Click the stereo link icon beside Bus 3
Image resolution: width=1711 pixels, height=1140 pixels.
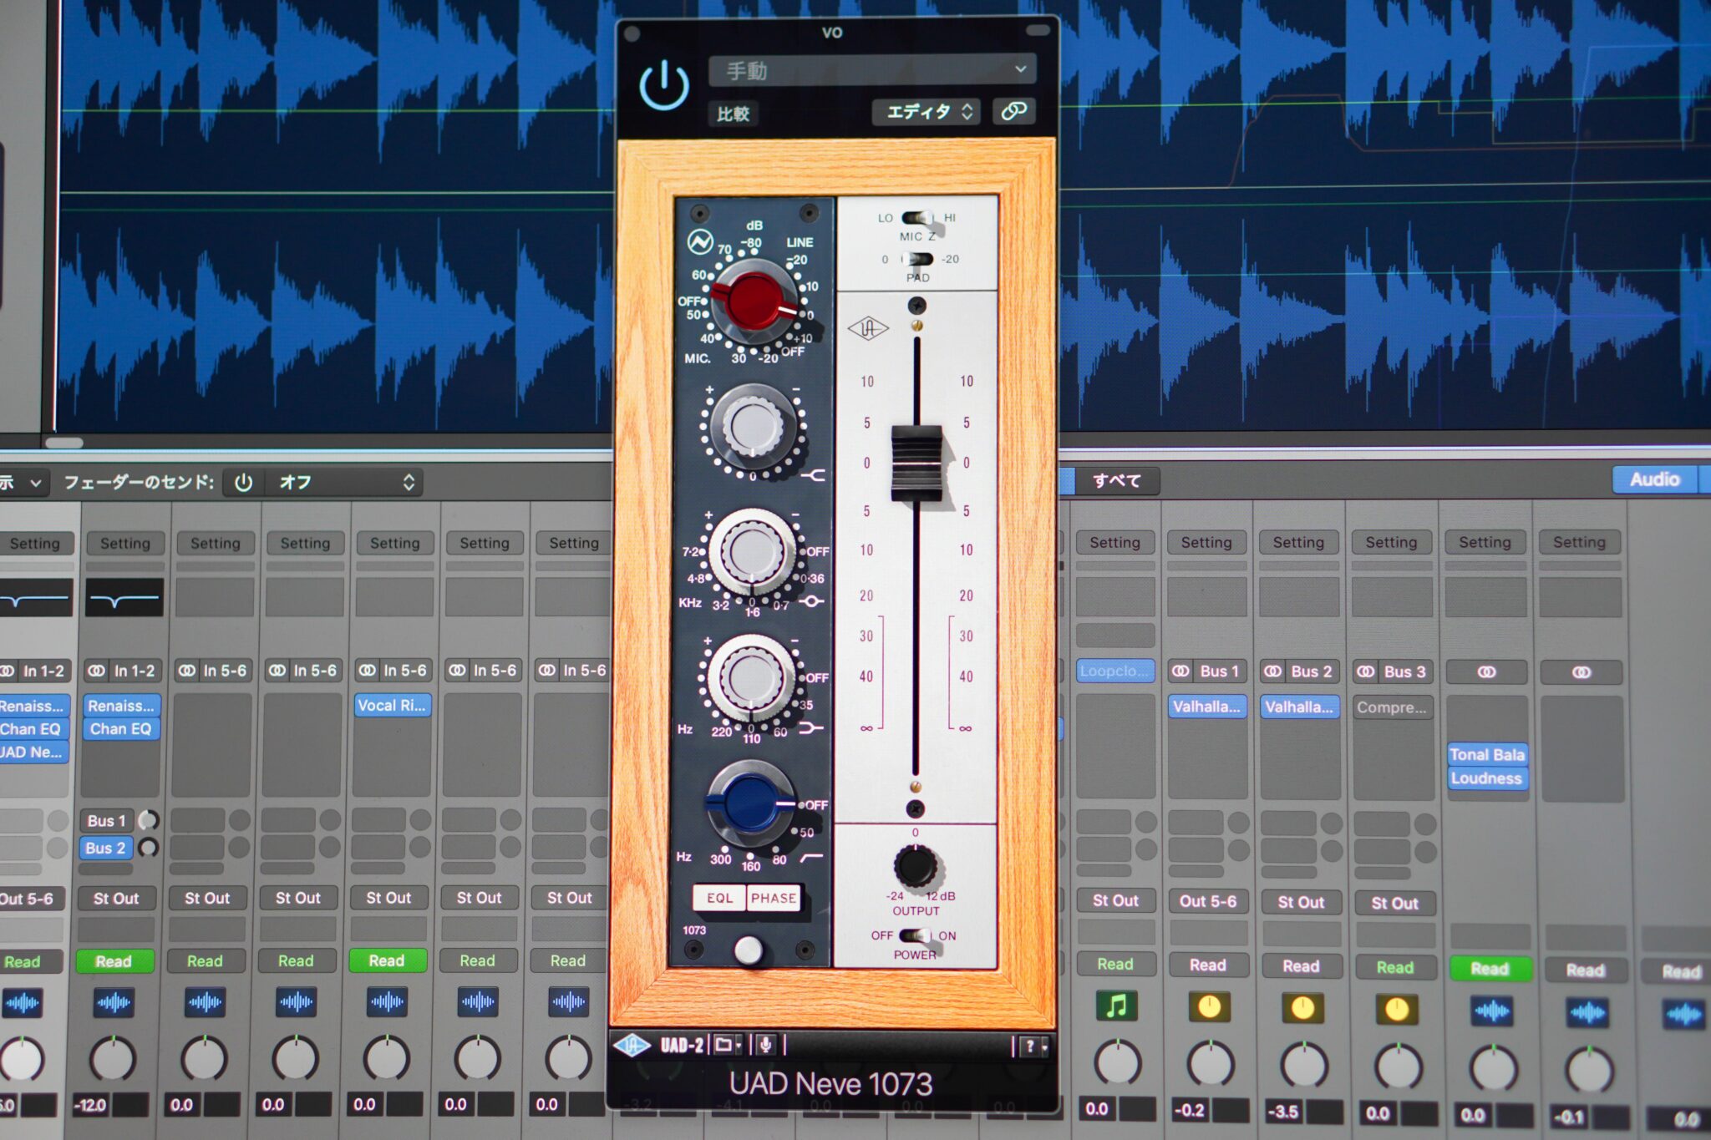1365,671
